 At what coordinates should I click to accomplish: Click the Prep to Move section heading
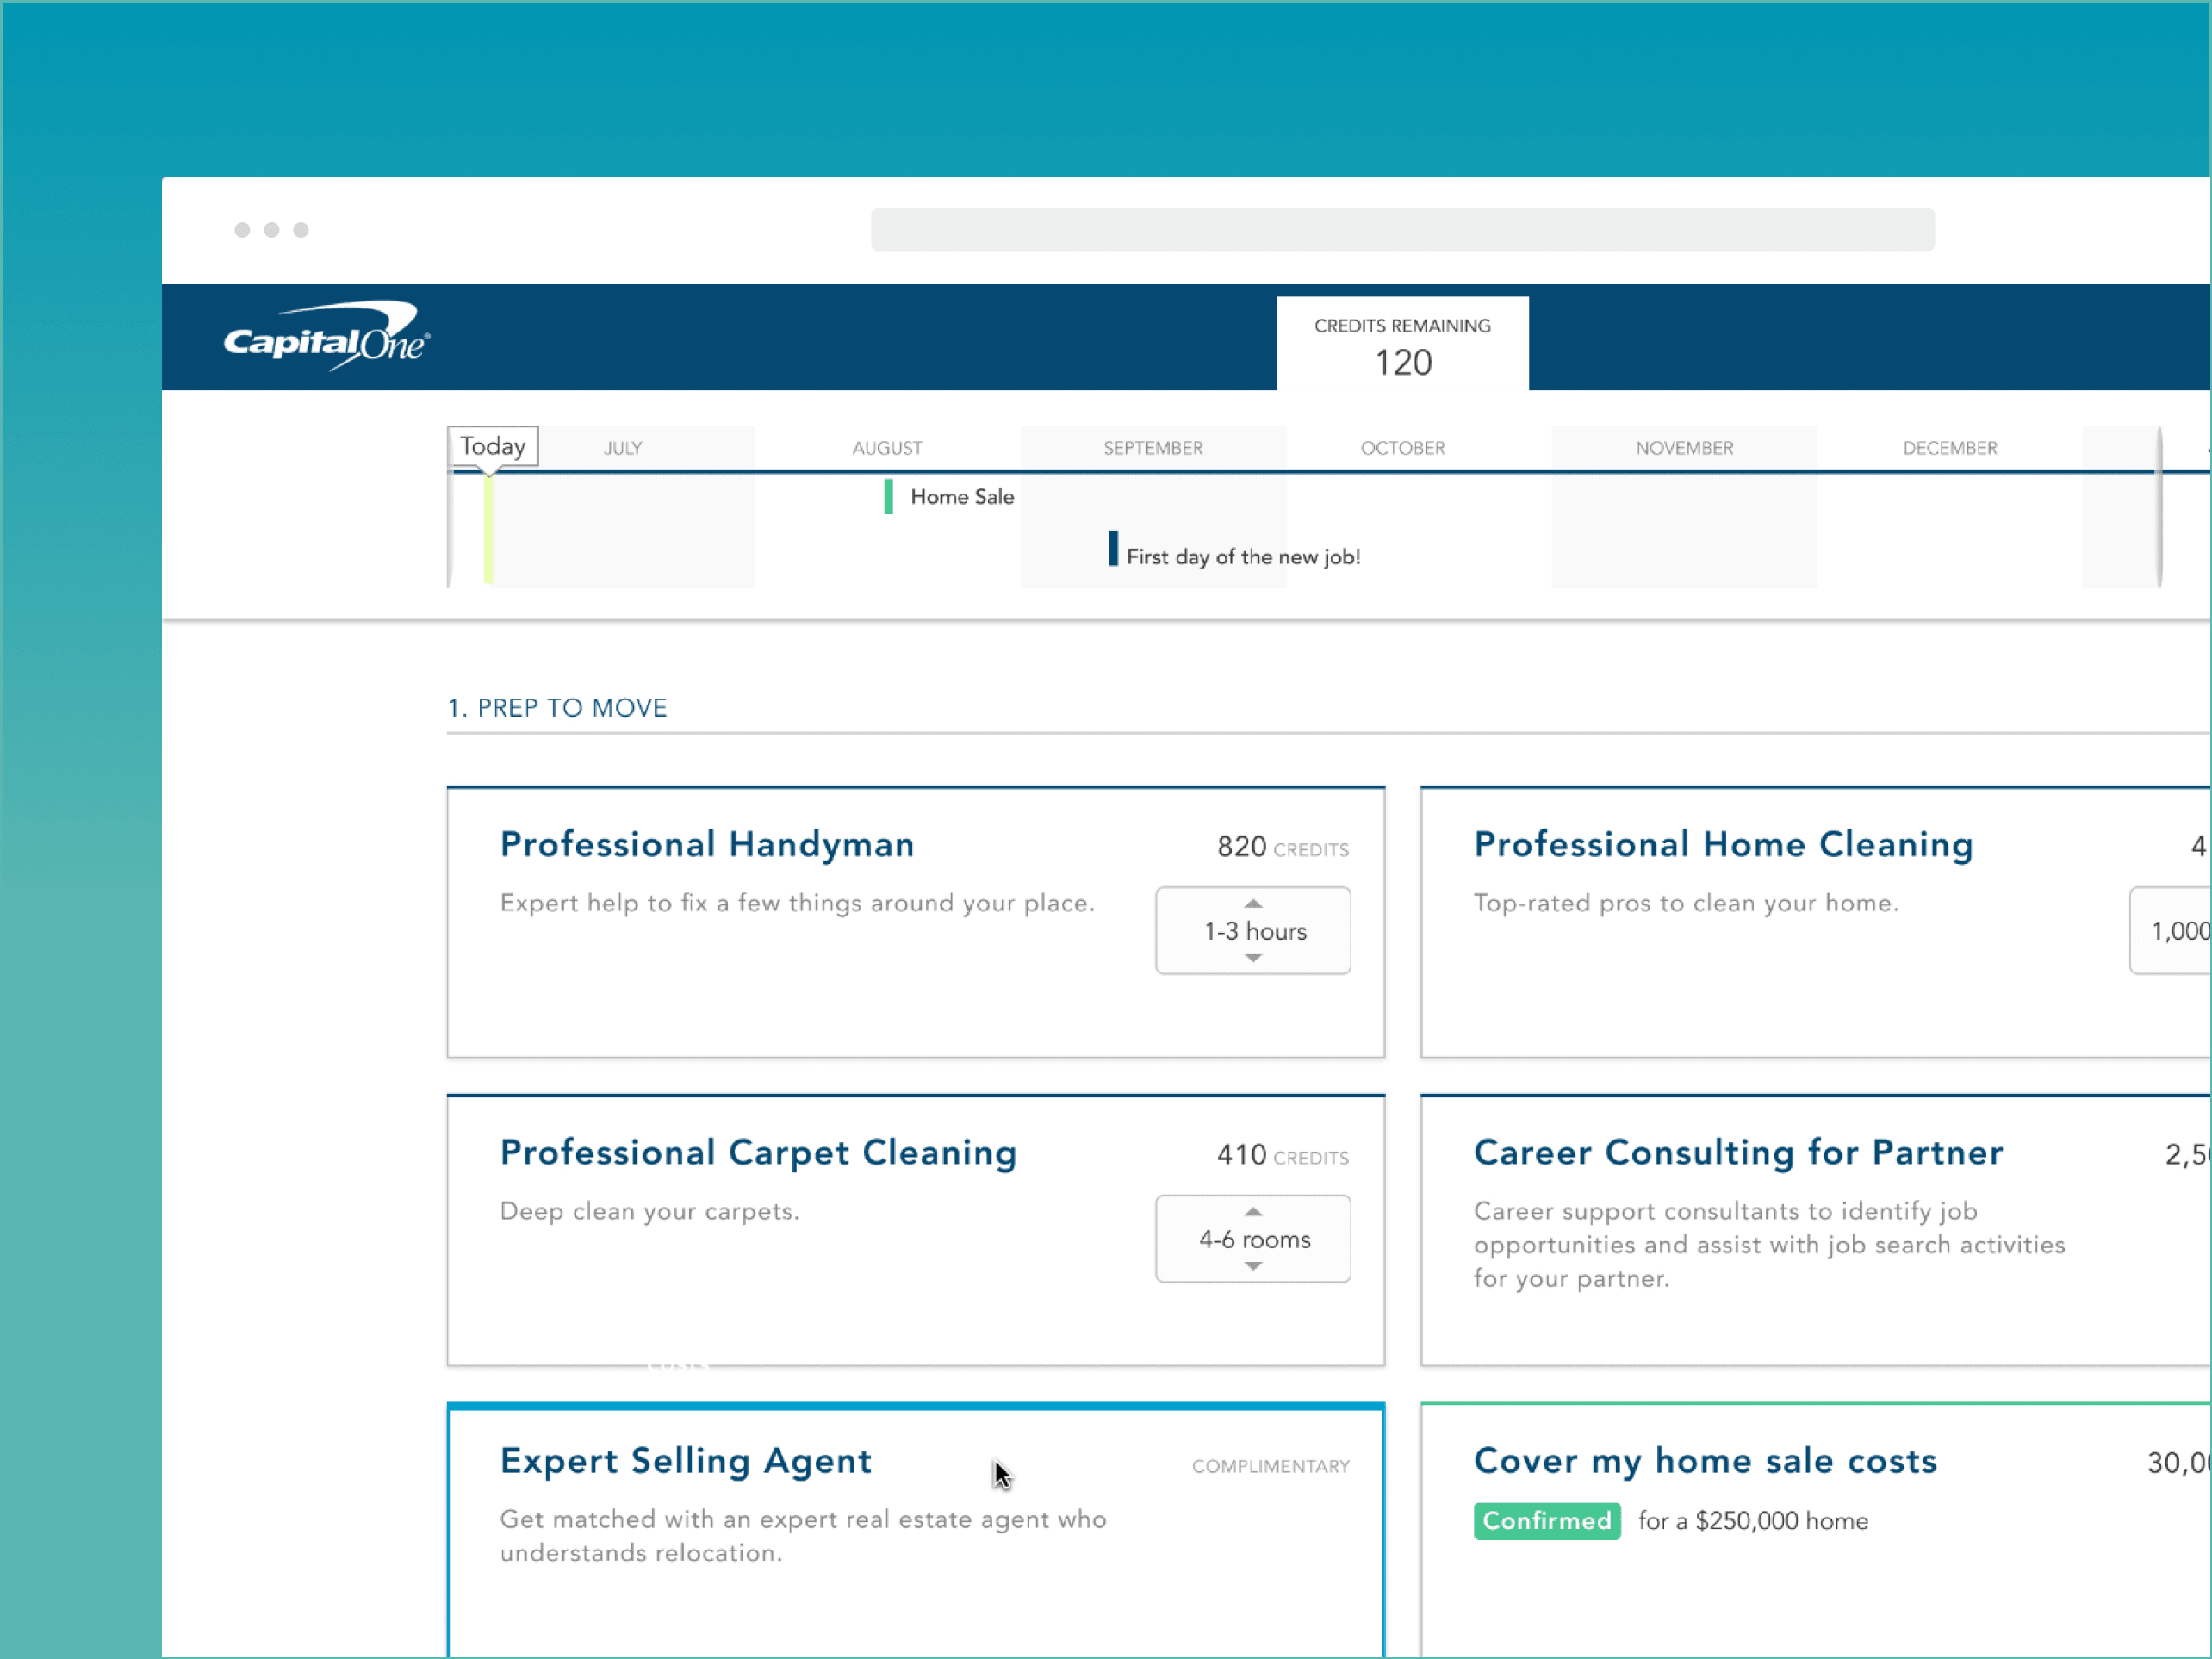pyautogui.click(x=557, y=708)
